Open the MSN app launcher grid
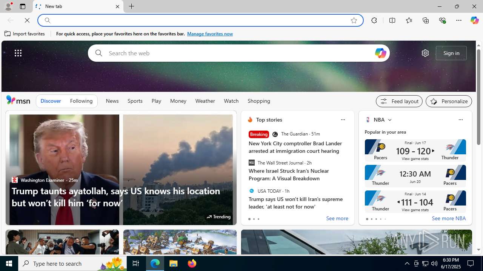The image size is (483, 271). [x=18, y=53]
